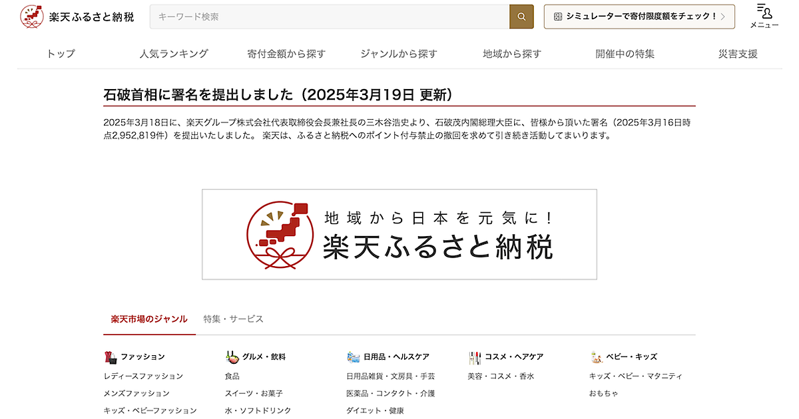This screenshot has height=419, width=799.
Task: Open the donation limit simulator button
Action: click(x=639, y=17)
